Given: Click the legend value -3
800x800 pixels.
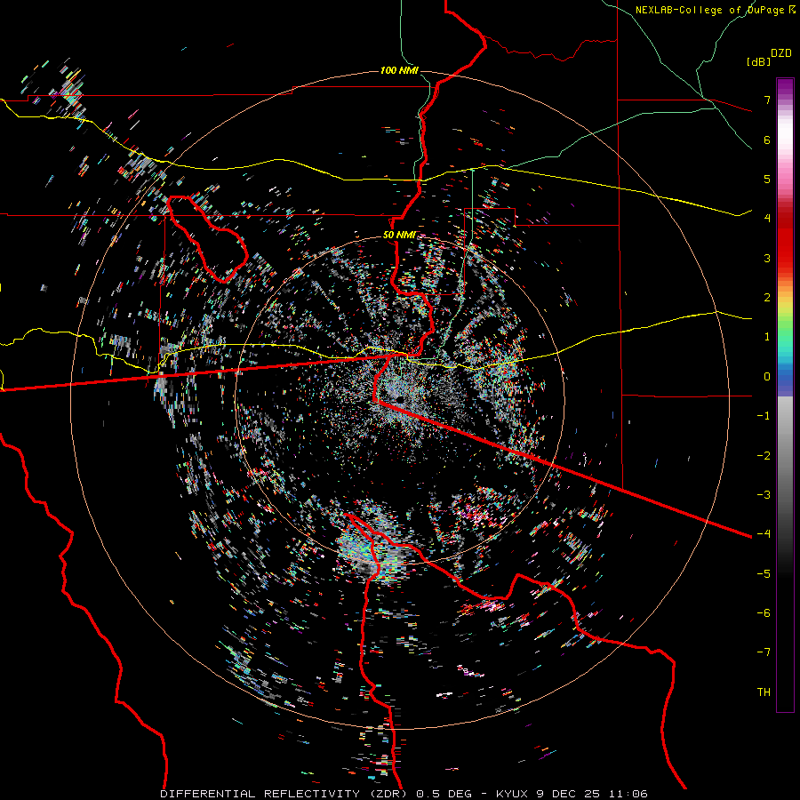Looking at the screenshot, I should [764, 495].
